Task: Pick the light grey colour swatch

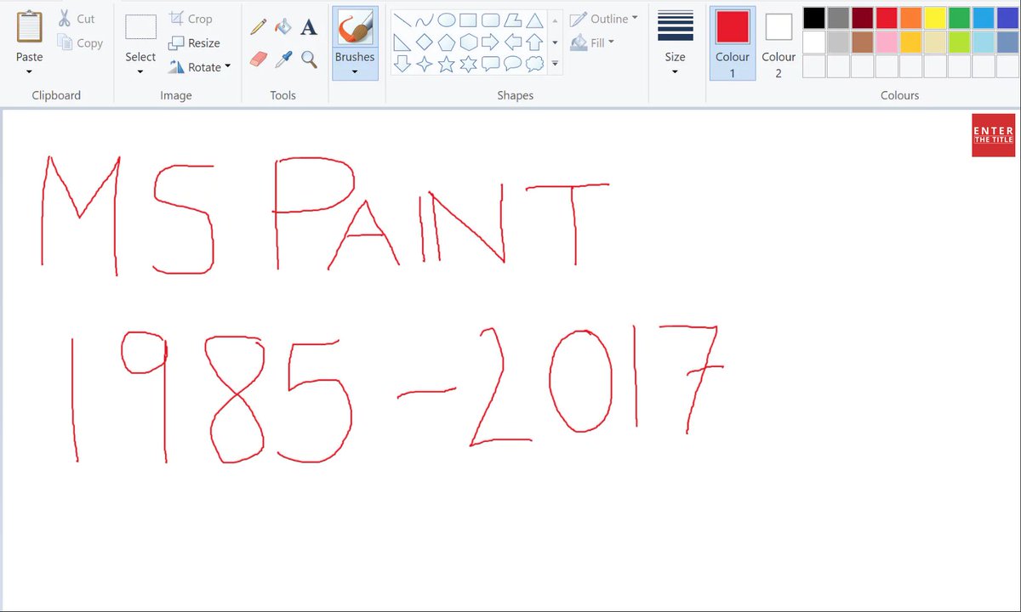Action: [x=838, y=42]
